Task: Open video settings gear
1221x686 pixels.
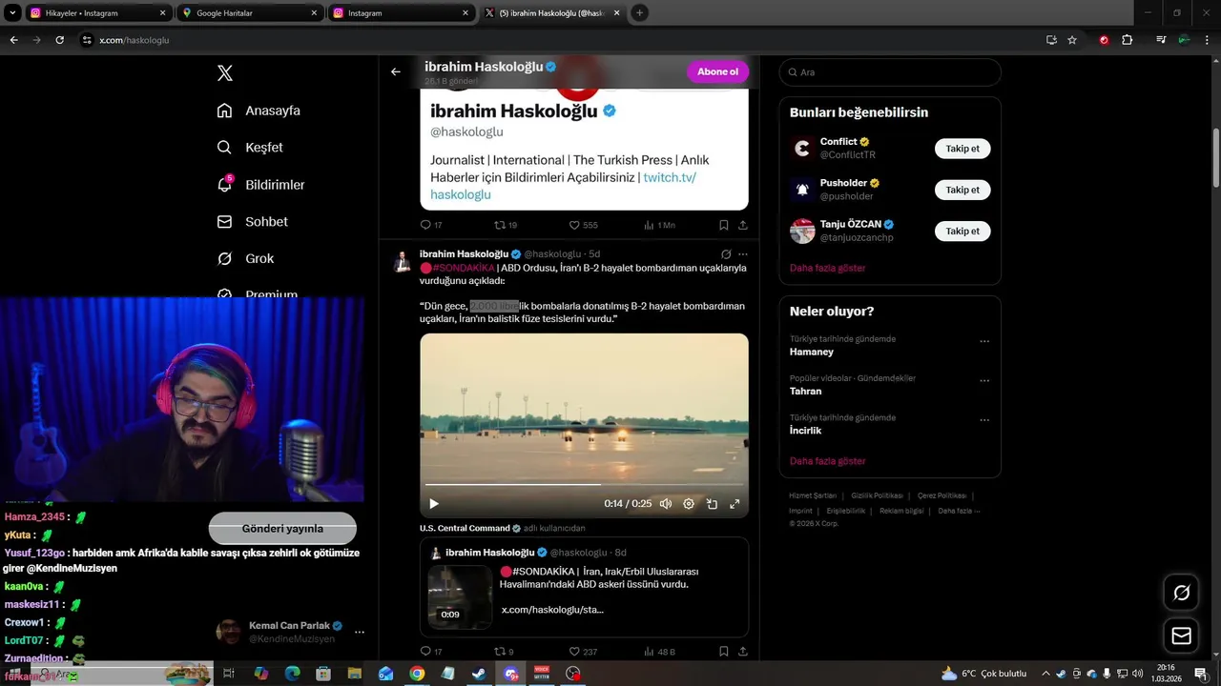Action: click(x=689, y=504)
